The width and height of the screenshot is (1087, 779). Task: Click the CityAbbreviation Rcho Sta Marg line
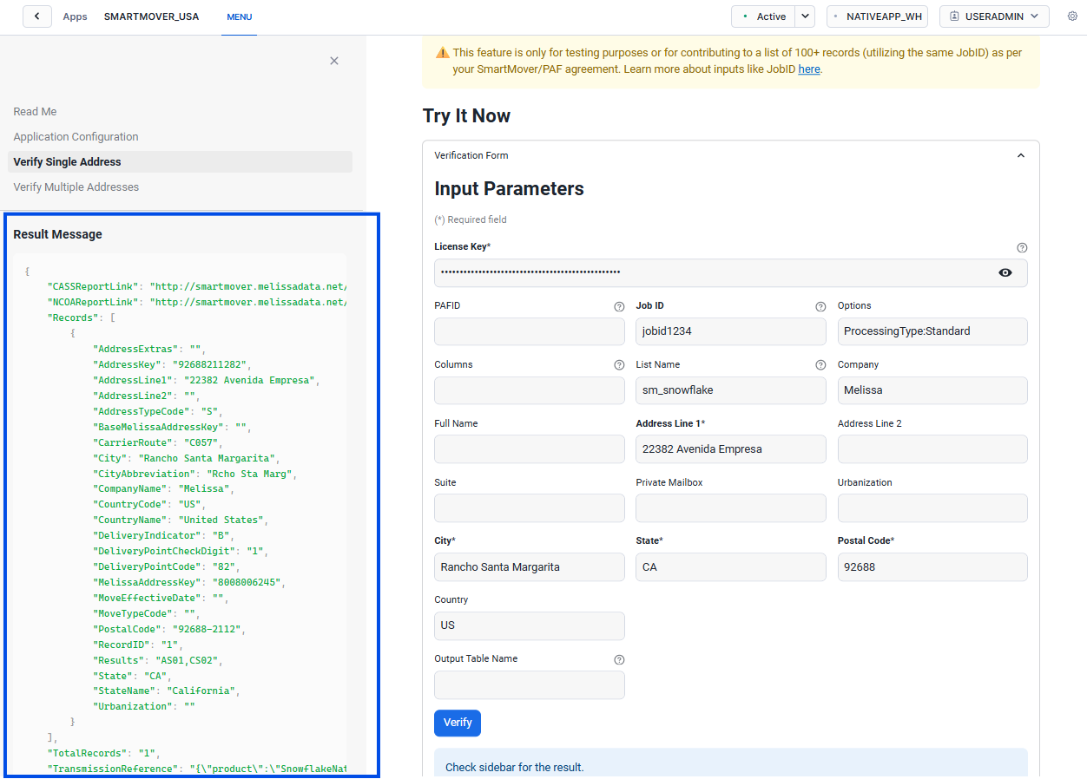tap(197, 474)
